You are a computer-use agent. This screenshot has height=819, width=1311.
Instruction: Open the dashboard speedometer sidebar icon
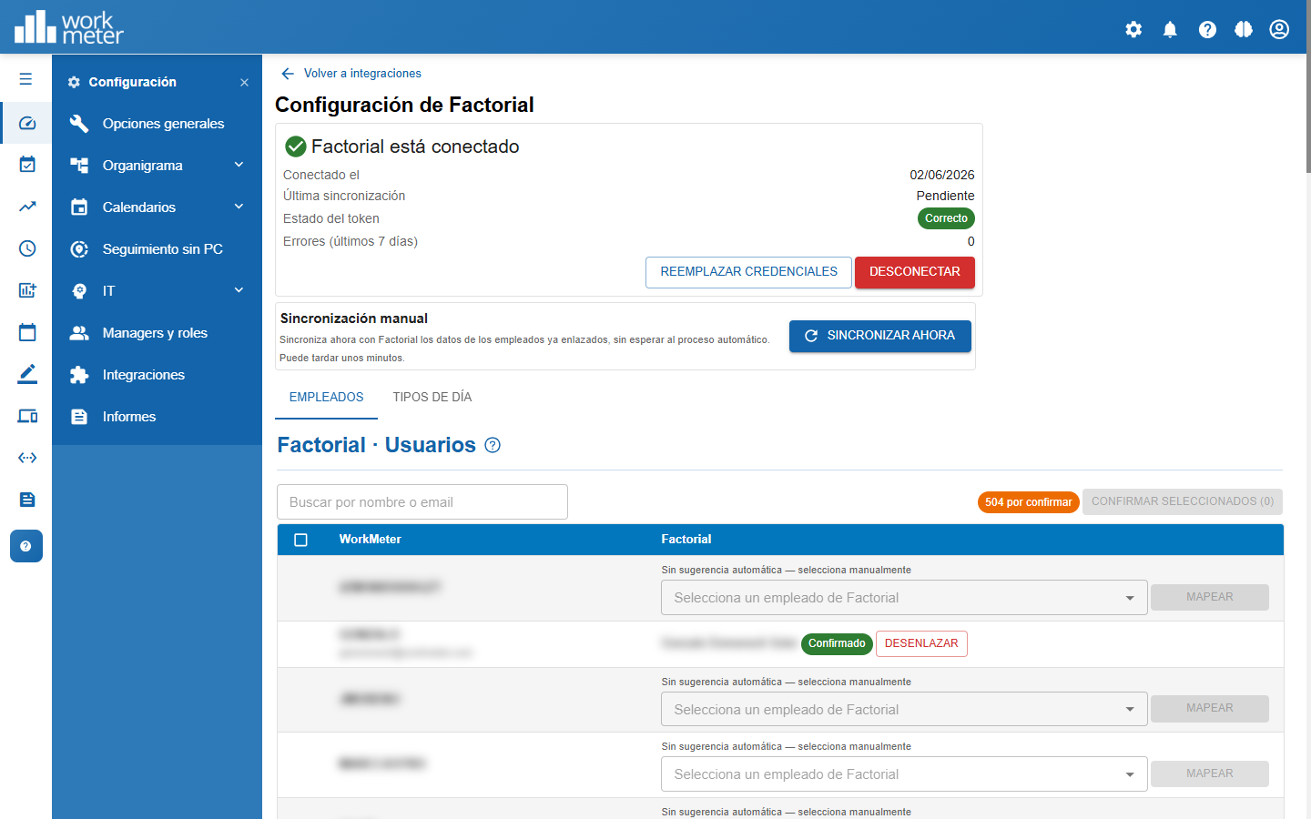pyautogui.click(x=27, y=123)
